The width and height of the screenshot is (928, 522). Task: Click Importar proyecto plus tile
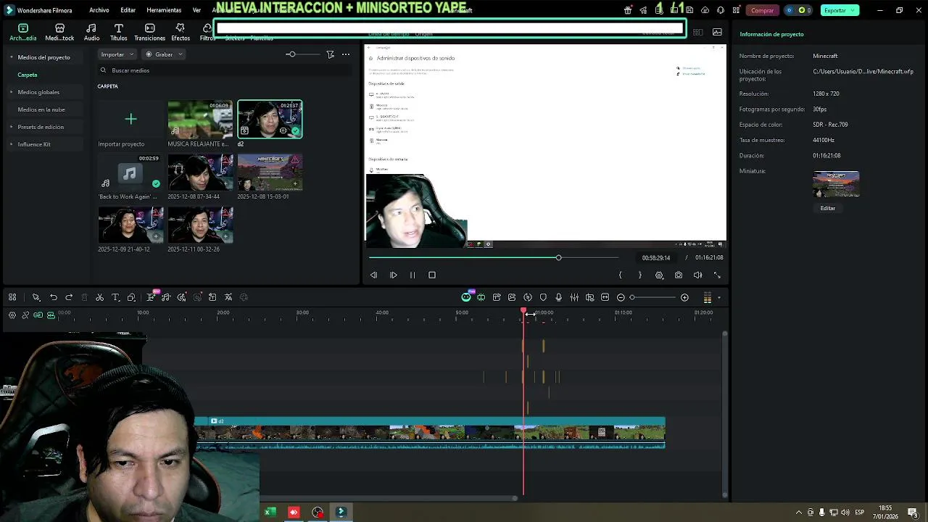[x=130, y=119]
